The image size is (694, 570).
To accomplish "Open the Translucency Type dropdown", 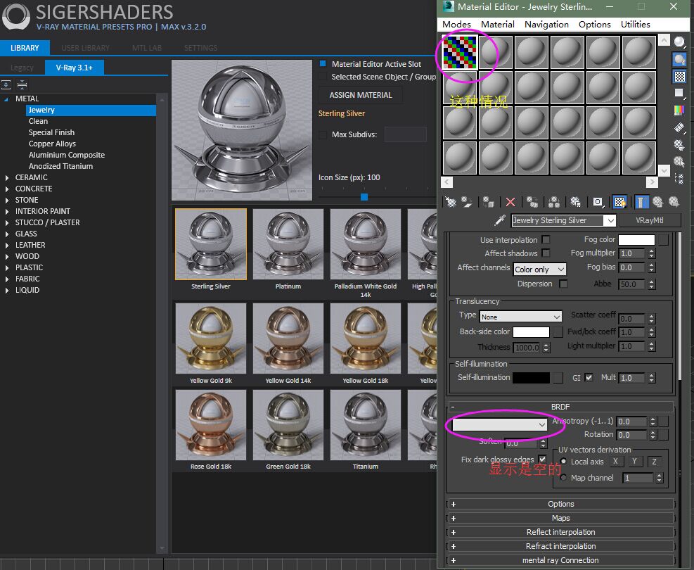I will (x=520, y=317).
